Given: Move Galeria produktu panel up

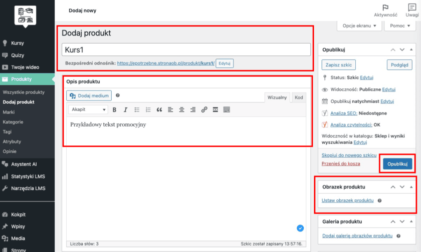Looking at the screenshot, I should pyautogui.click(x=393, y=221).
